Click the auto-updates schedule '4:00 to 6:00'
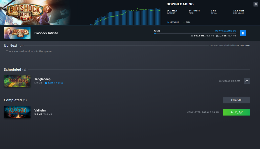 pos(244,45)
